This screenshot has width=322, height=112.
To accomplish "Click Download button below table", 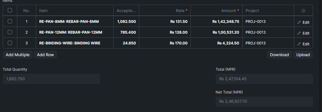I will (x=279, y=55).
